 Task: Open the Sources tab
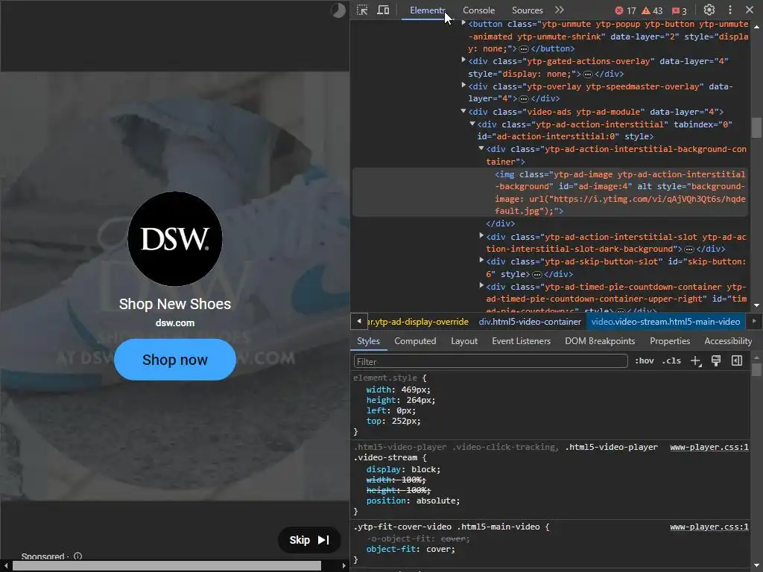tap(527, 10)
